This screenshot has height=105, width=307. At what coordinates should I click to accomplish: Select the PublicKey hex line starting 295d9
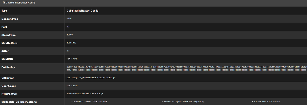[x=187, y=70]
